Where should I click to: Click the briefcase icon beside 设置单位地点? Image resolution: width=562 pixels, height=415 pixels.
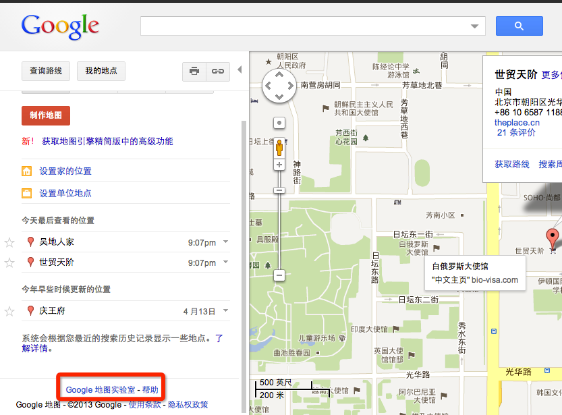coord(27,193)
